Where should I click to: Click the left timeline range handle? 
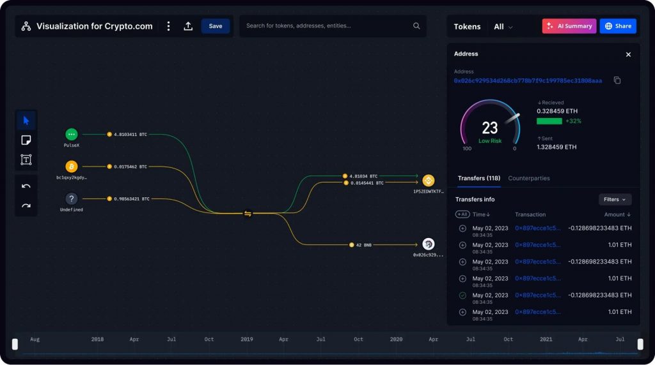pos(15,344)
